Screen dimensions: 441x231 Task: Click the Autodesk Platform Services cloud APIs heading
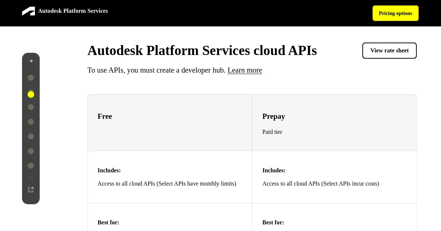tap(202, 51)
